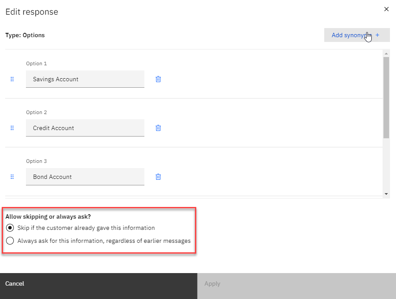Click the Add synonyms button
This screenshot has height=299, width=396.
coord(357,35)
